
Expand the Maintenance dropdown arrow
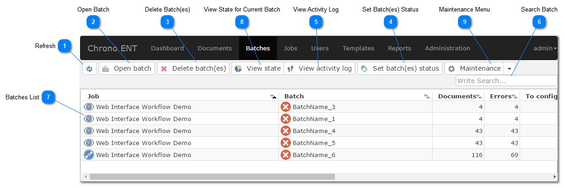[x=509, y=68]
